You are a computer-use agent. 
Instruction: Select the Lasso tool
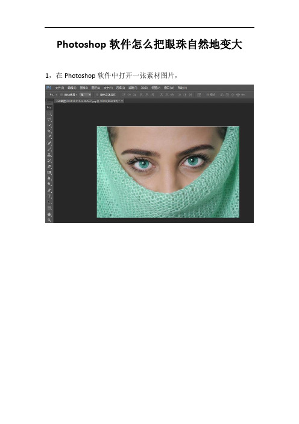click(x=49, y=119)
